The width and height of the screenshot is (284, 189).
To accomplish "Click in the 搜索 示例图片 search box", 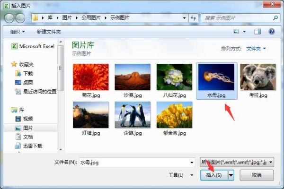I will tap(236, 18).
